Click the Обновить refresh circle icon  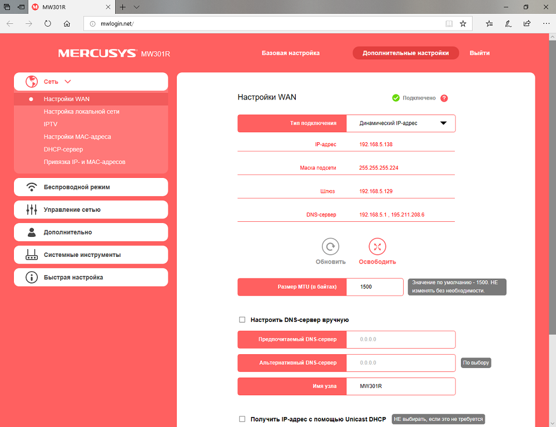[330, 246]
